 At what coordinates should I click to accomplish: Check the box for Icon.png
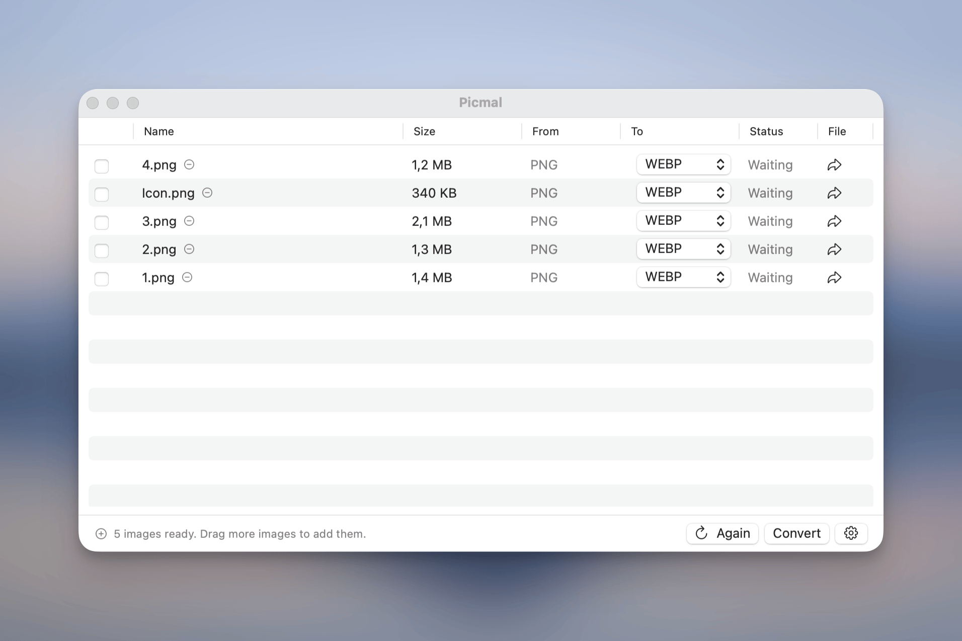[x=102, y=194]
